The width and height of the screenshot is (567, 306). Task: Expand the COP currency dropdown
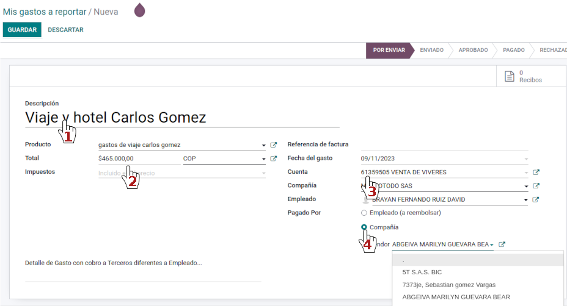pos(264,158)
